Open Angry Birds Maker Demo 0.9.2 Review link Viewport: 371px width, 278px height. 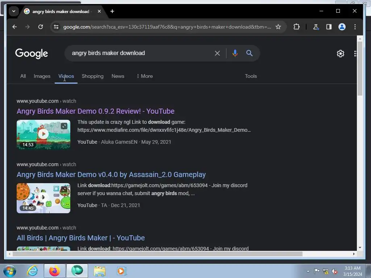[x=95, y=111]
